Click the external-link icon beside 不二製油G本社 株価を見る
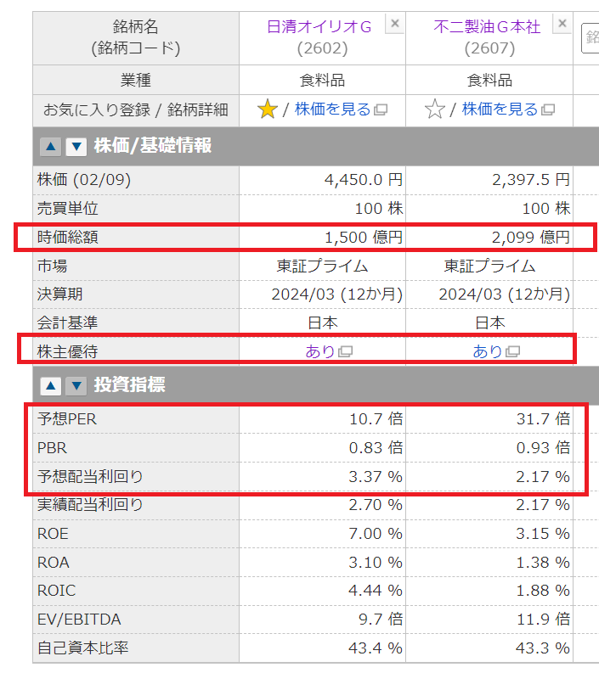The height and width of the screenshot is (673, 599). coord(548,109)
